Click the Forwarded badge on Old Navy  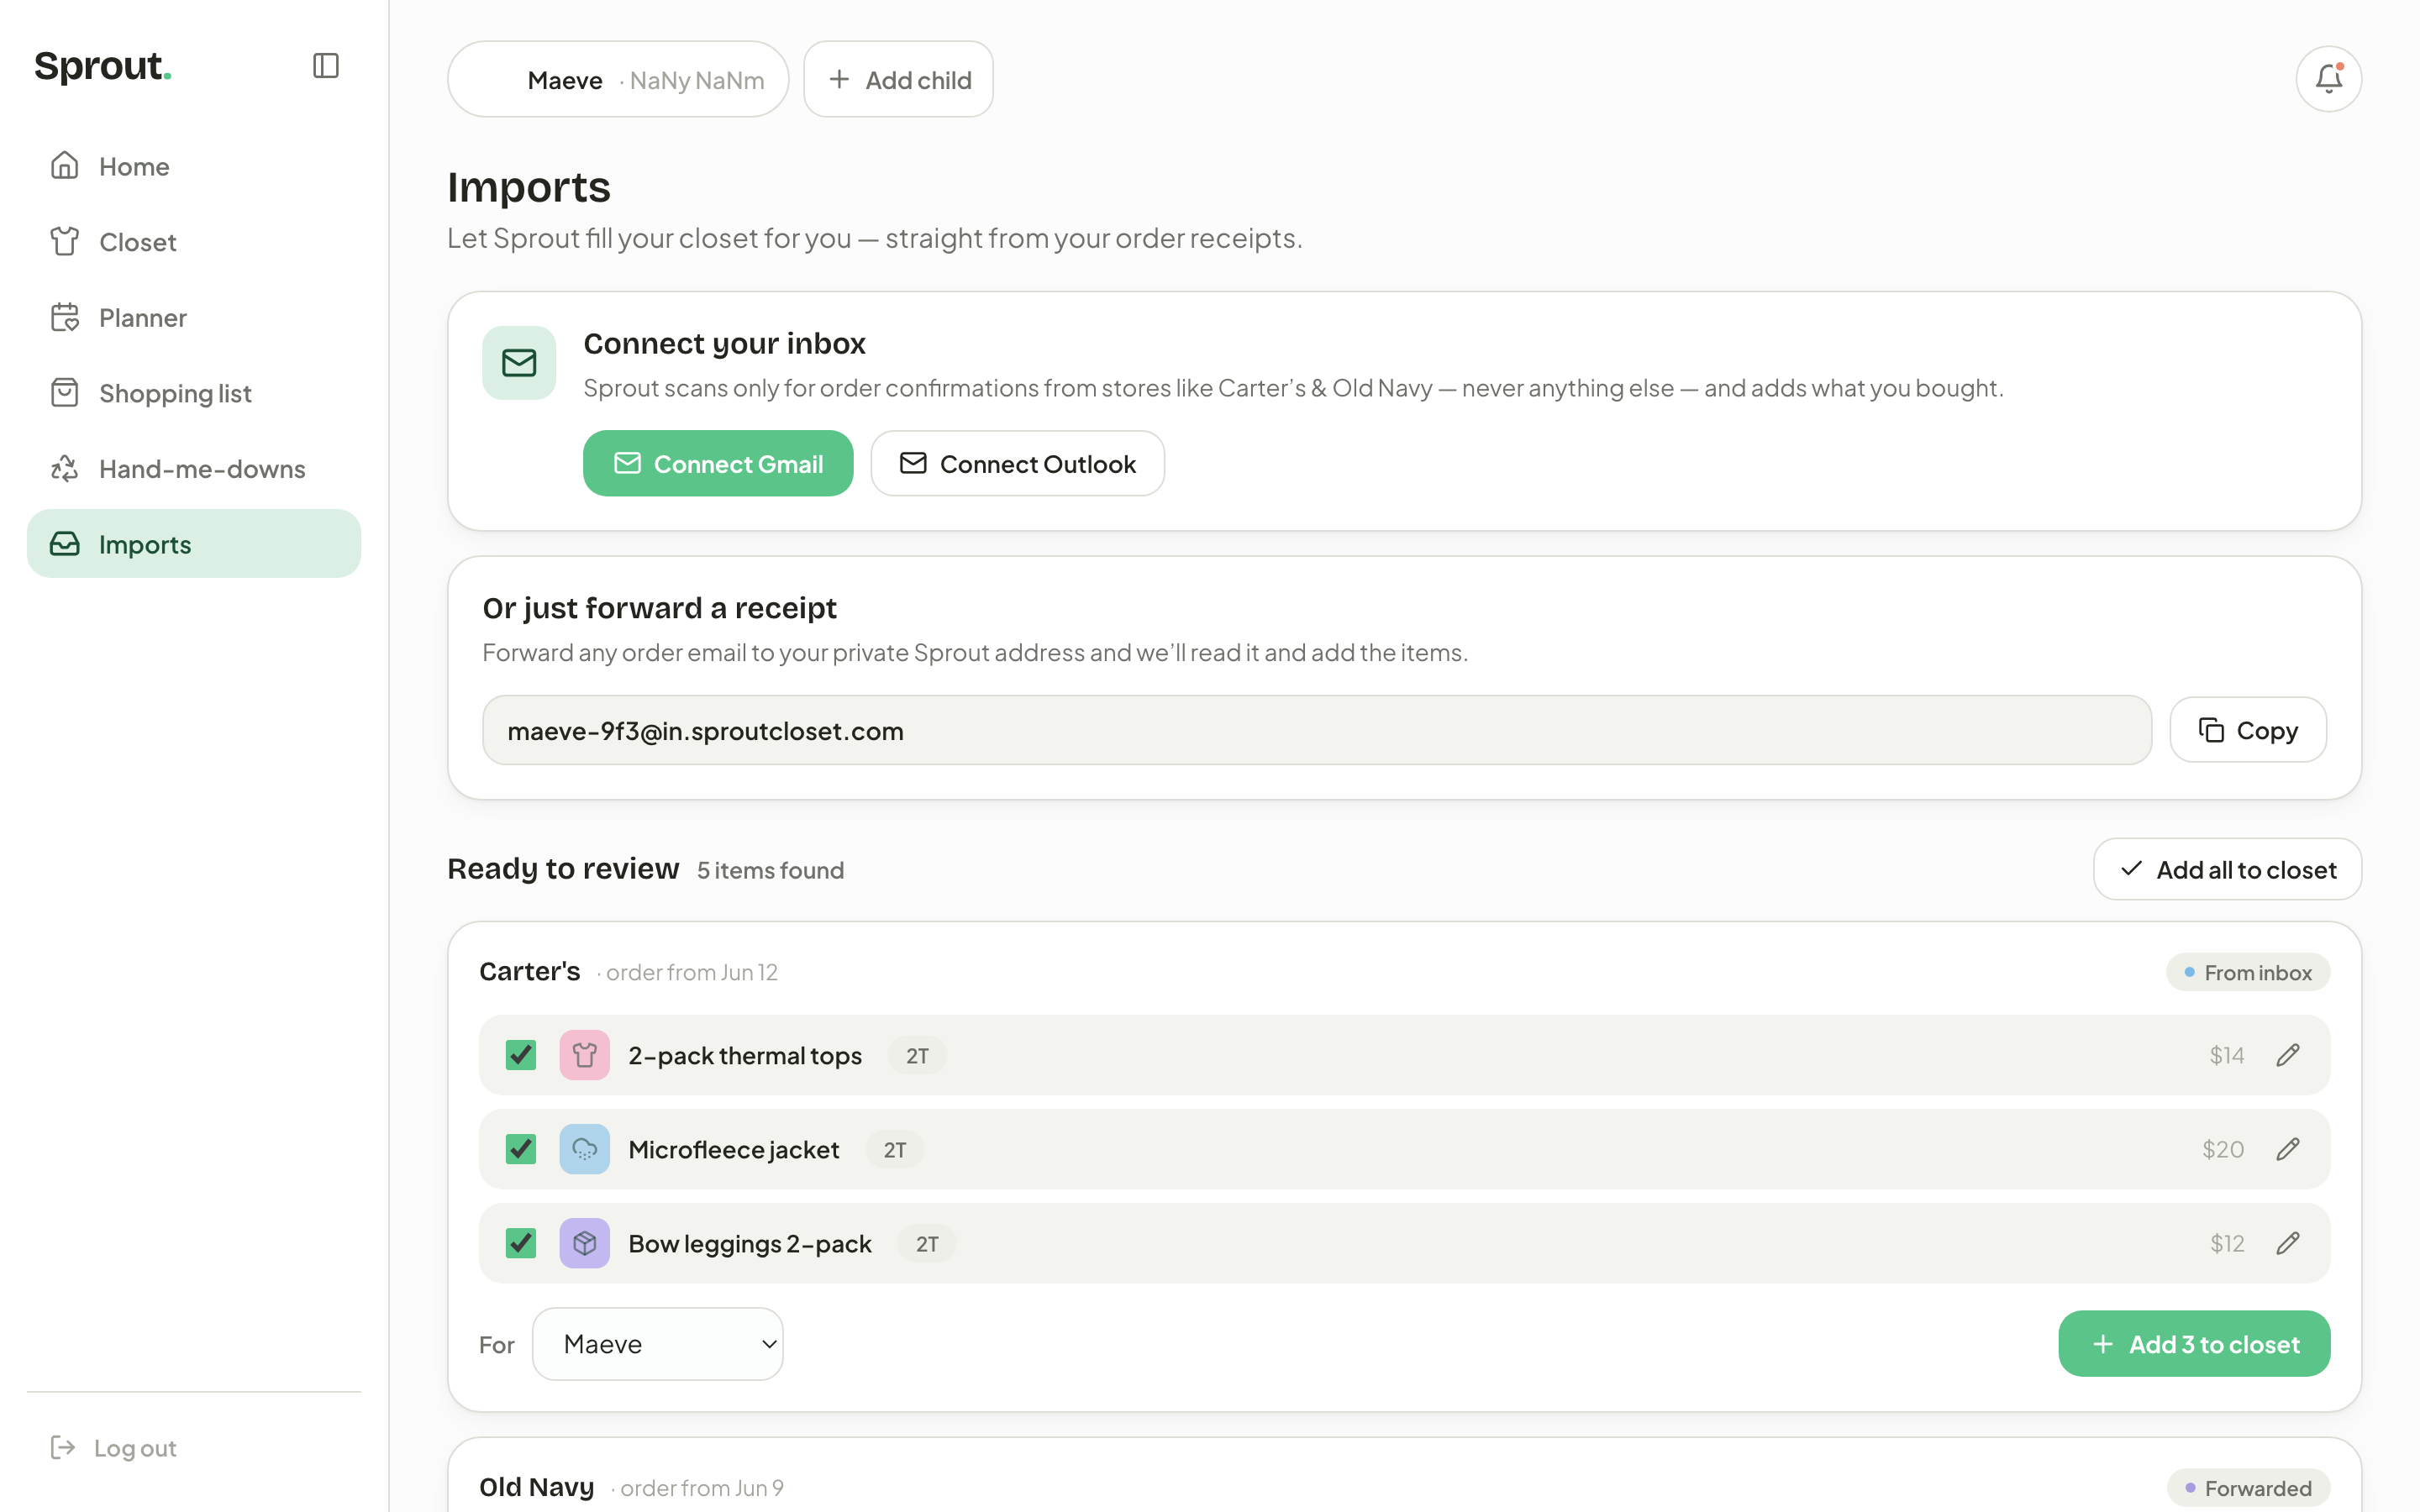(2248, 1488)
